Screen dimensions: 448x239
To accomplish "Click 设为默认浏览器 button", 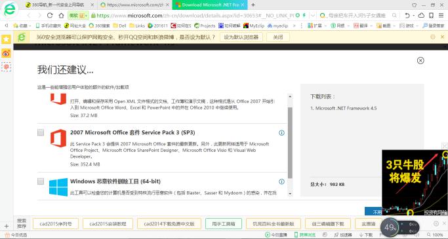I will click(241, 37).
